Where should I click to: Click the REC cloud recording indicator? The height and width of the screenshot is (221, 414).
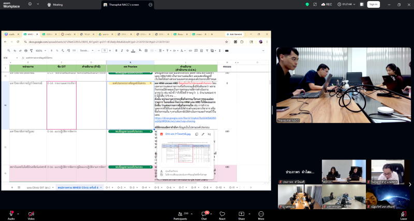point(327,5)
